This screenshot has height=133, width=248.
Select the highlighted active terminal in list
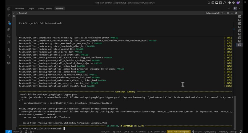(240, 45)
